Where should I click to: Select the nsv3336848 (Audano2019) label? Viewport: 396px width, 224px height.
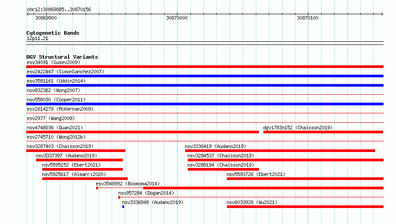(153, 202)
